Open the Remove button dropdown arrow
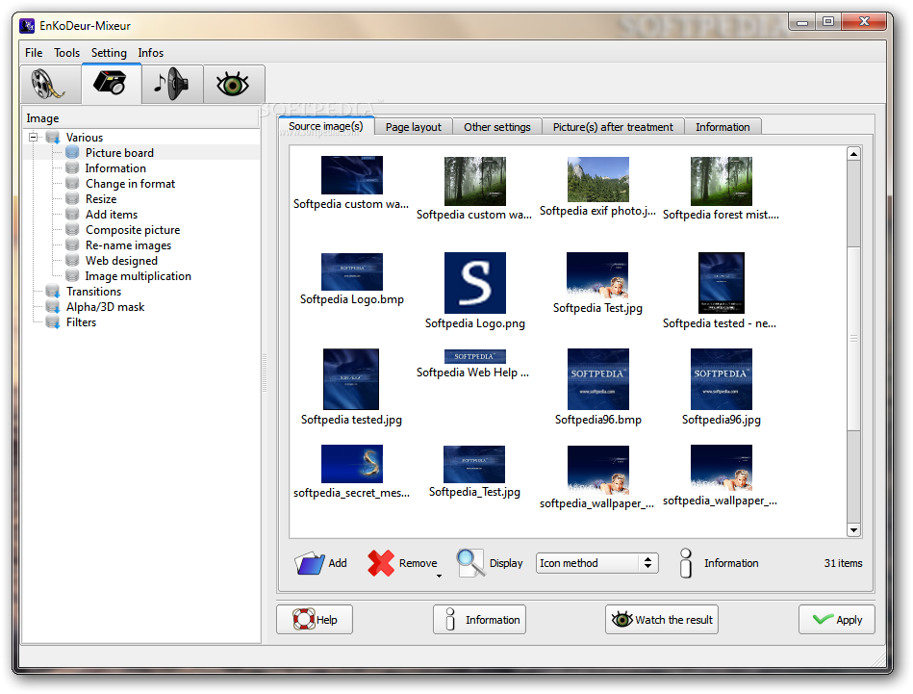Viewport: 913px width, 694px height. pyautogui.click(x=439, y=576)
